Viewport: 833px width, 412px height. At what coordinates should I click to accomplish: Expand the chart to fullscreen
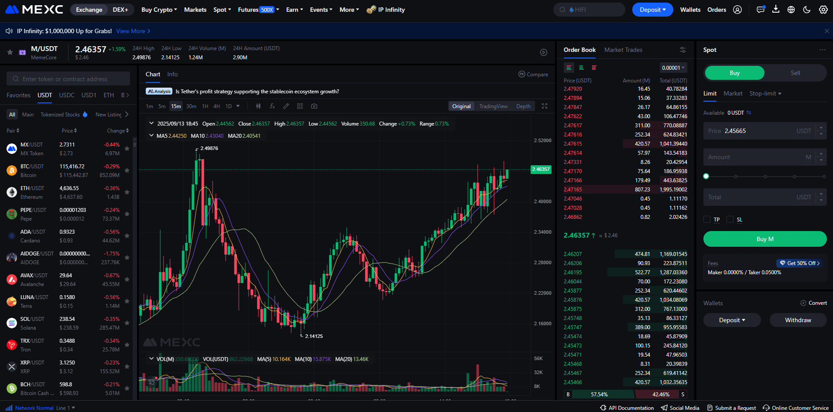545,106
